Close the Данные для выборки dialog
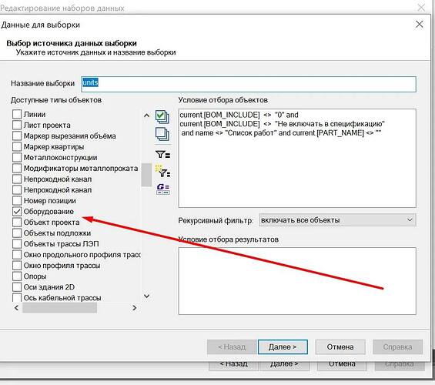This screenshot has height=385, width=435. pyautogui.click(x=419, y=25)
